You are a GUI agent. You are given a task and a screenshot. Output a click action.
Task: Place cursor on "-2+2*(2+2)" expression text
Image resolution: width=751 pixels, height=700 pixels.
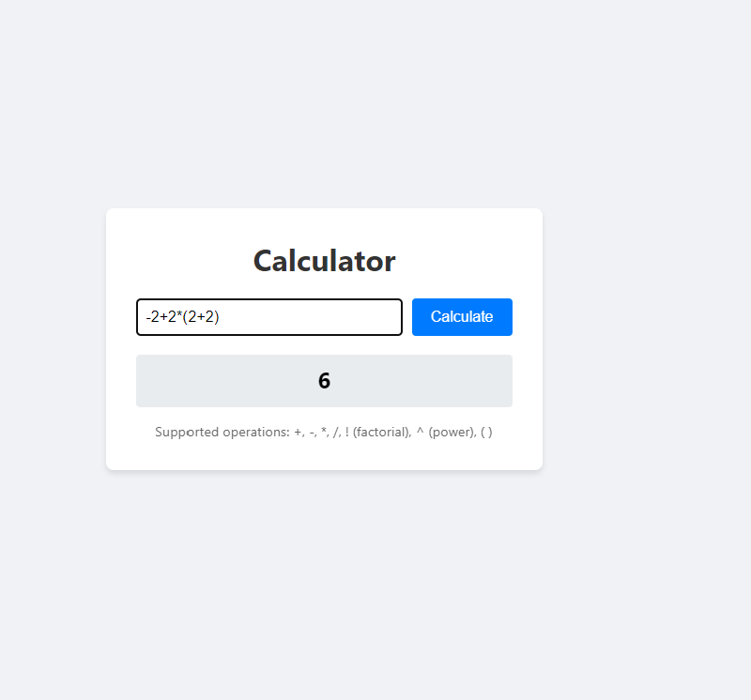tap(182, 317)
